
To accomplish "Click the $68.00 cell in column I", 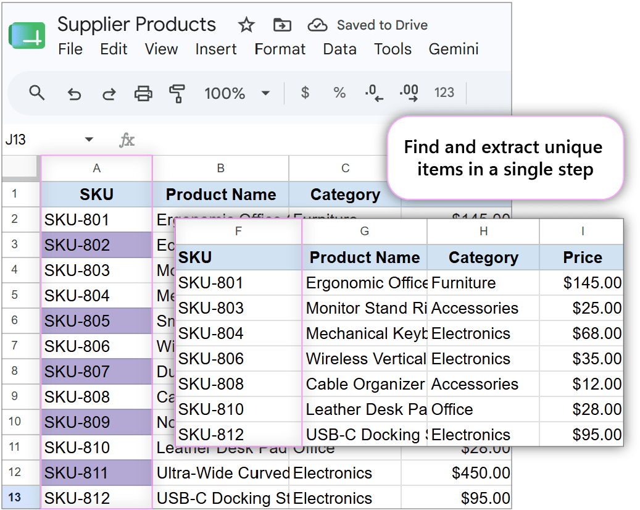I will pyautogui.click(x=583, y=333).
